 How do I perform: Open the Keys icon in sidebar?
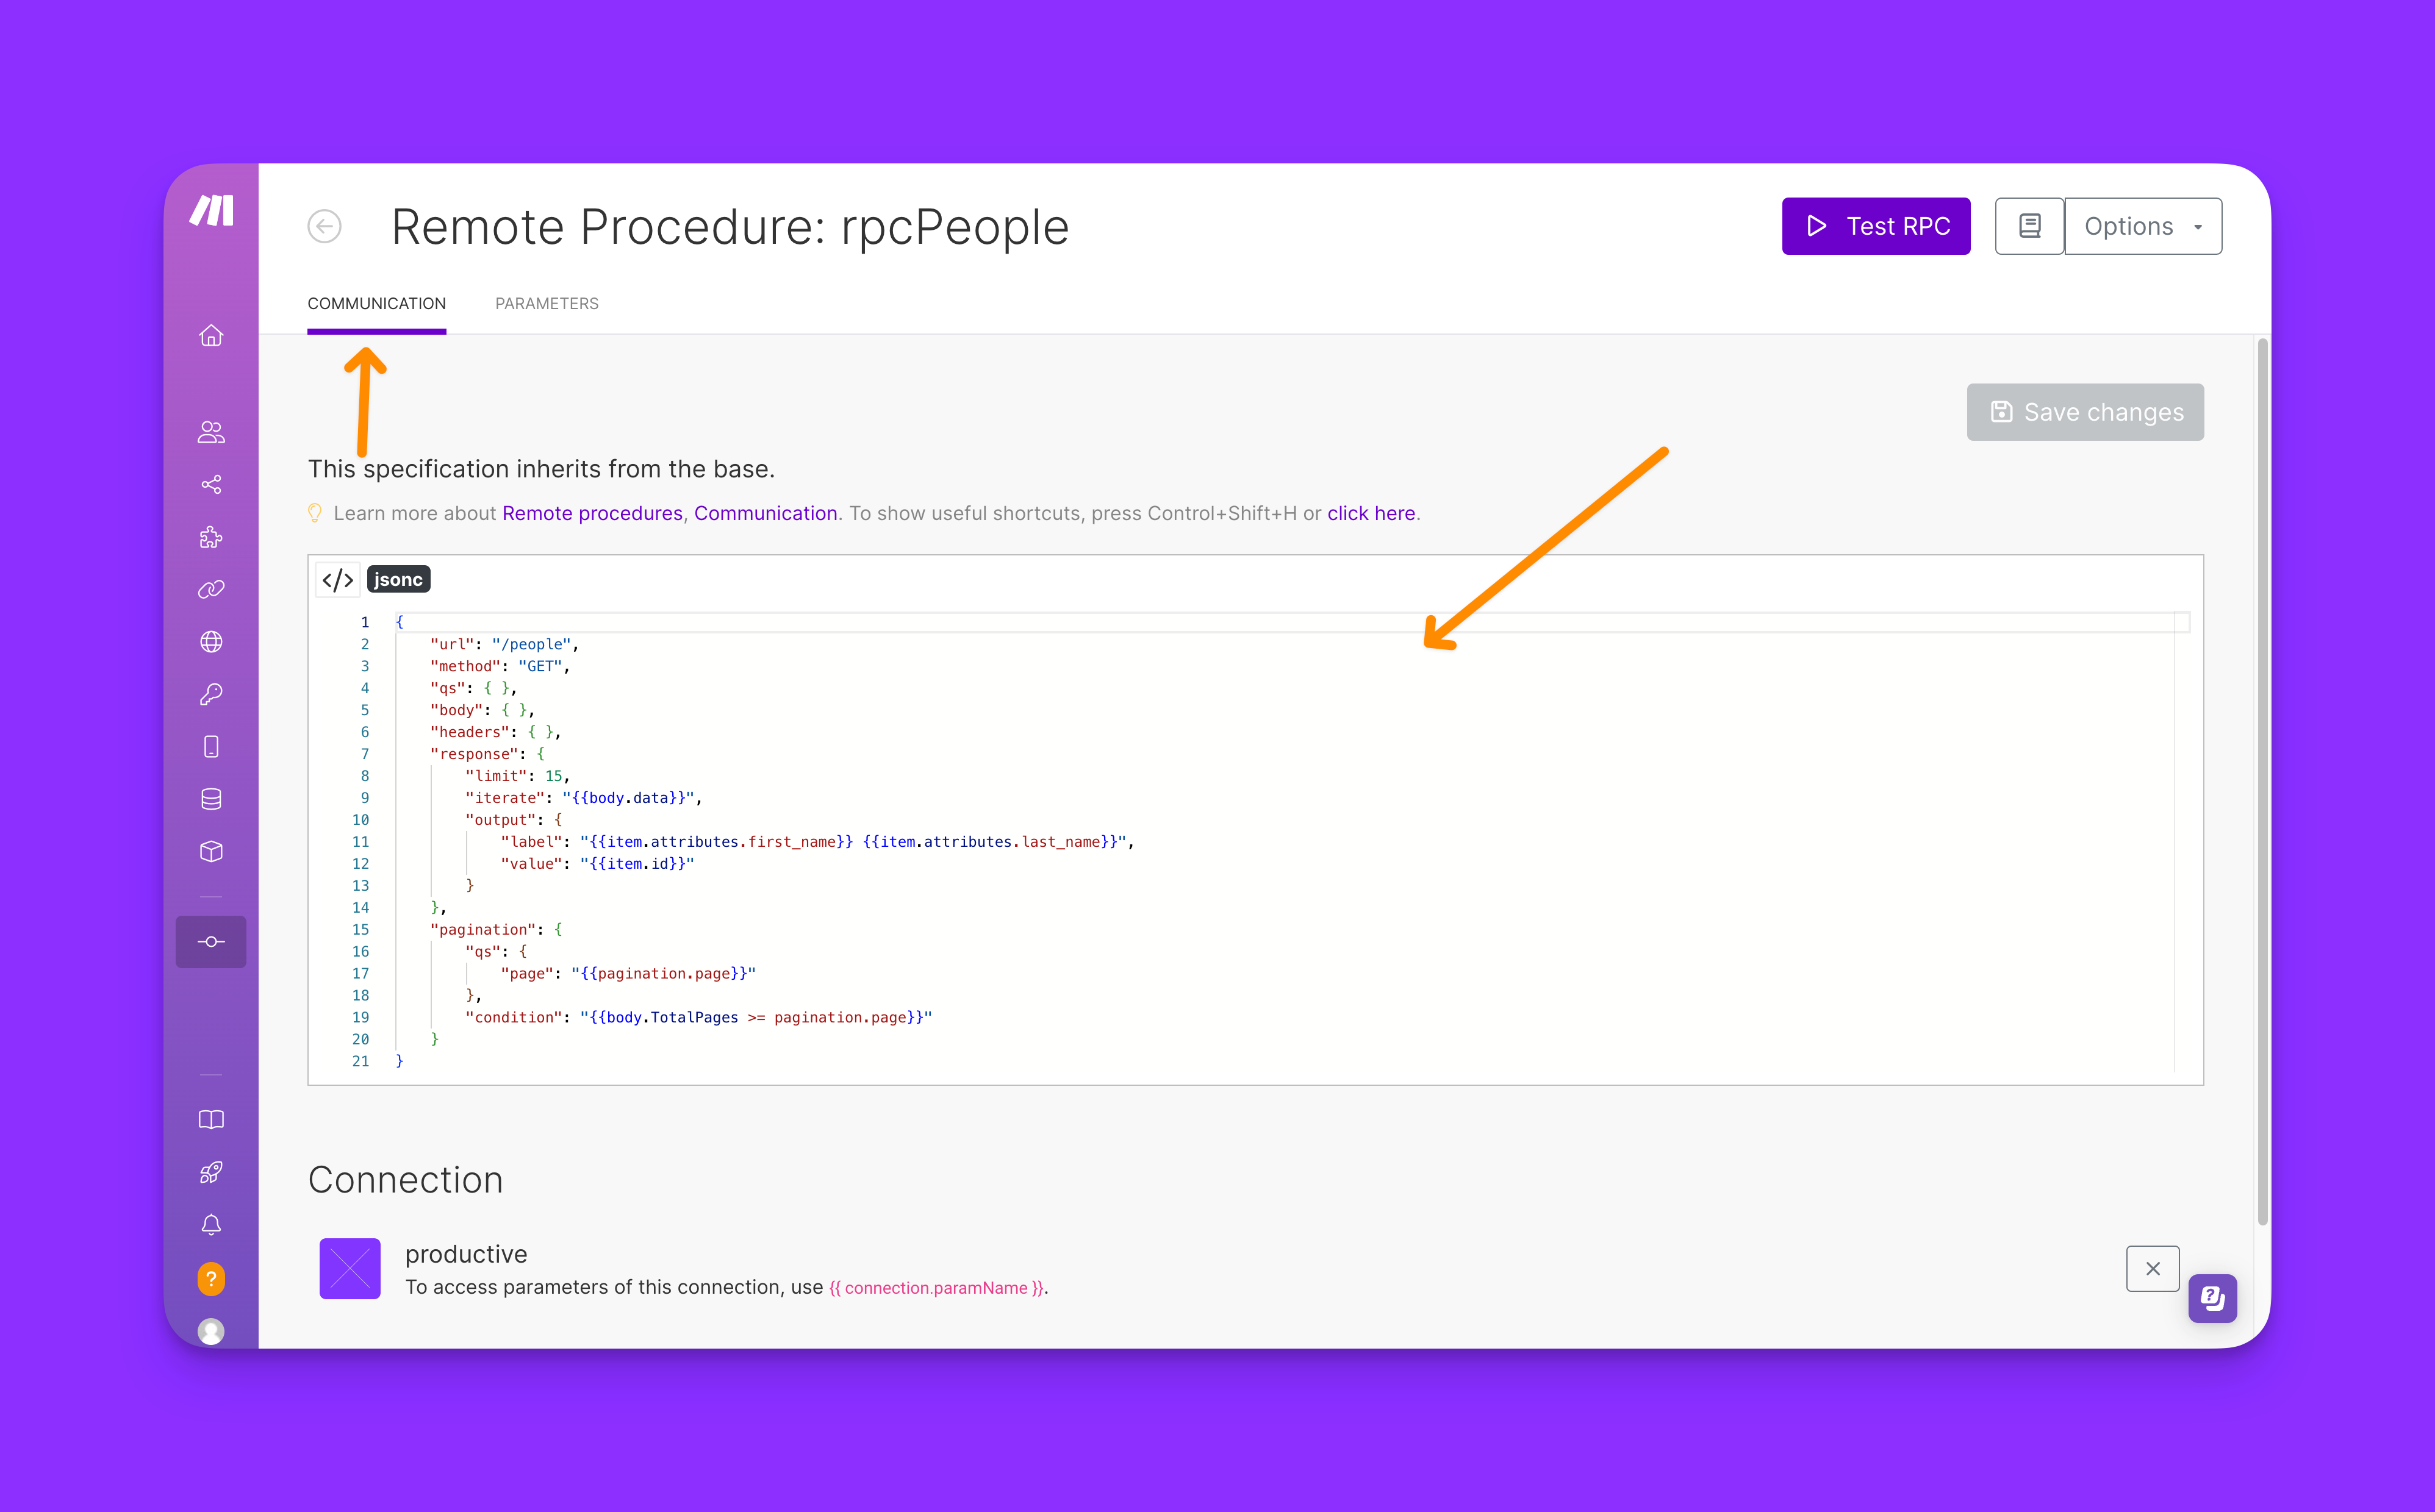pos(211,694)
